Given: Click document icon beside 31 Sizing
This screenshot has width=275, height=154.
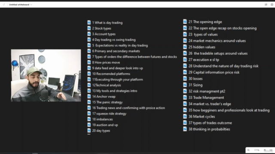Looking at the screenshot, I should coord(185,85).
